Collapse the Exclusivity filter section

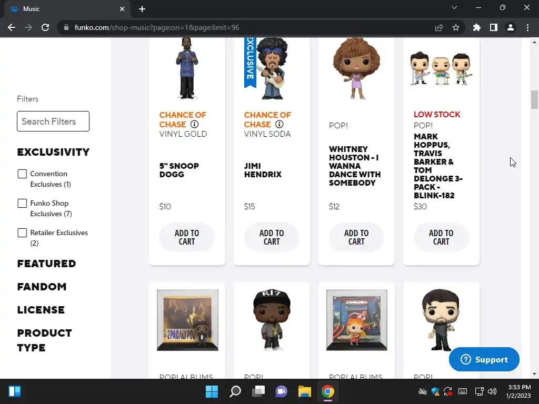(53, 152)
